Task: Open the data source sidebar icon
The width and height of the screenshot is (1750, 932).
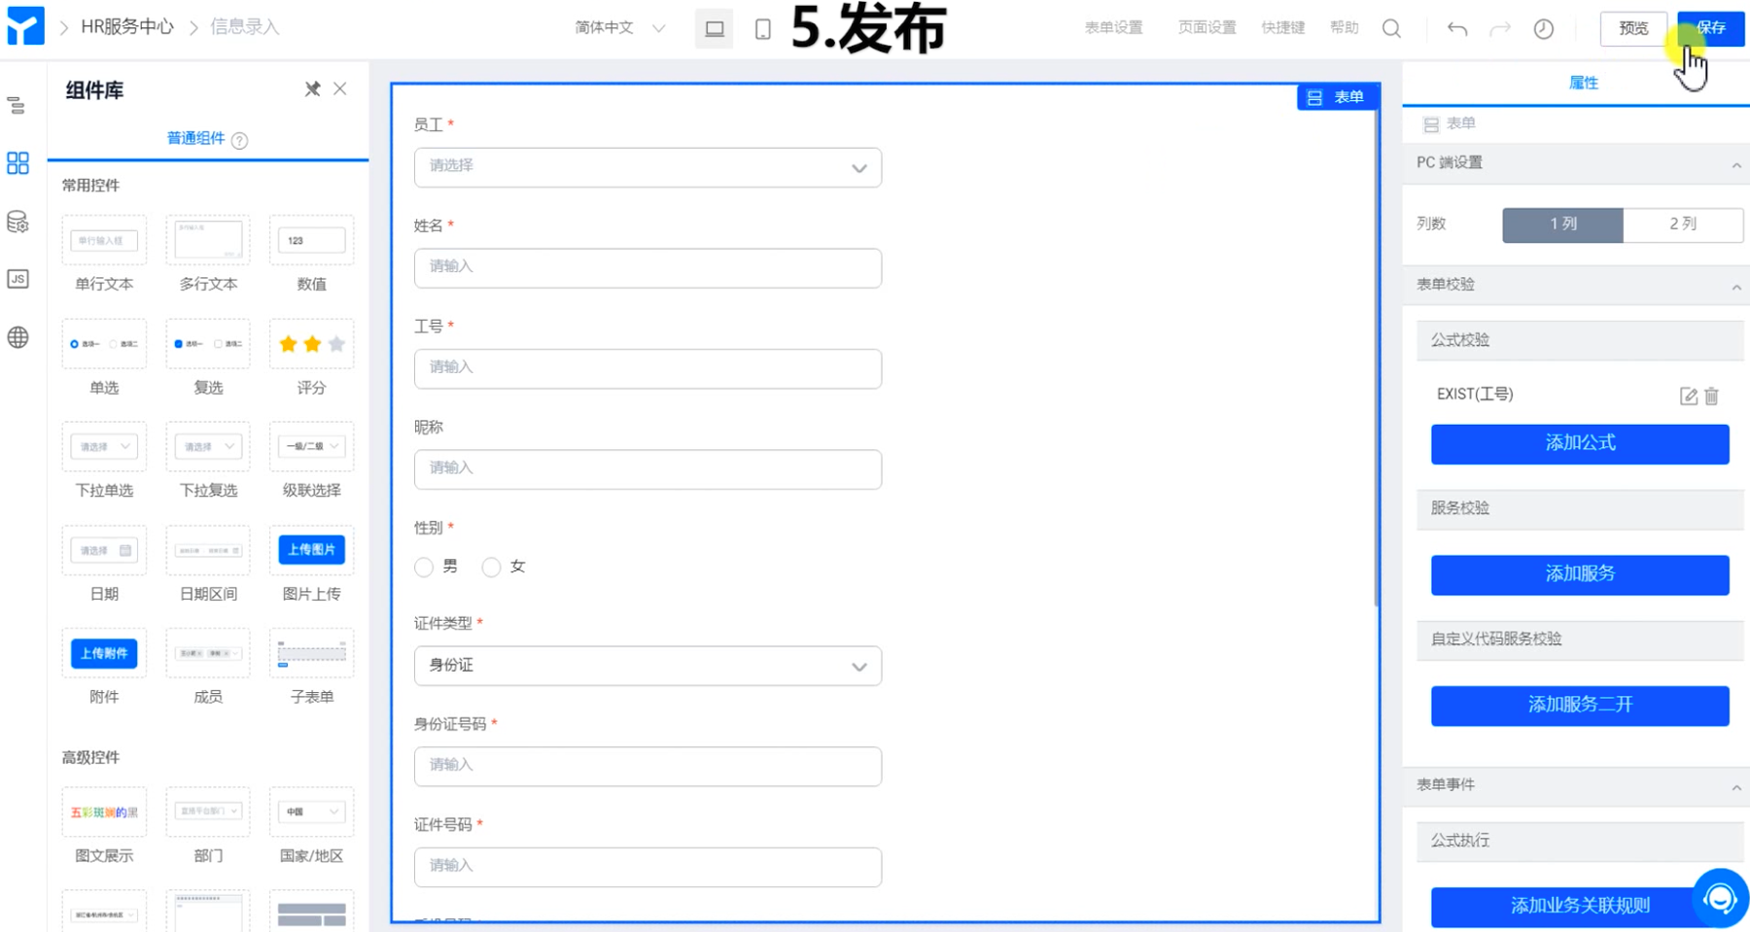Action: tap(17, 222)
